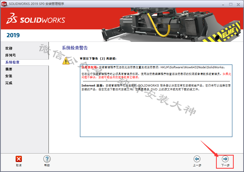The image size is (244, 172).
Task: Click the yellow warning triangle icon
Action: click(x=66, y=61)
